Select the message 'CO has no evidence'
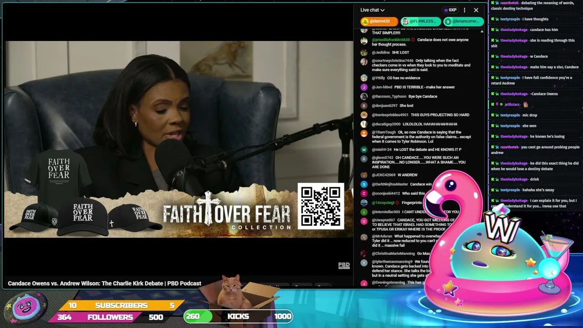583x328 pixels. click(404, 78)
